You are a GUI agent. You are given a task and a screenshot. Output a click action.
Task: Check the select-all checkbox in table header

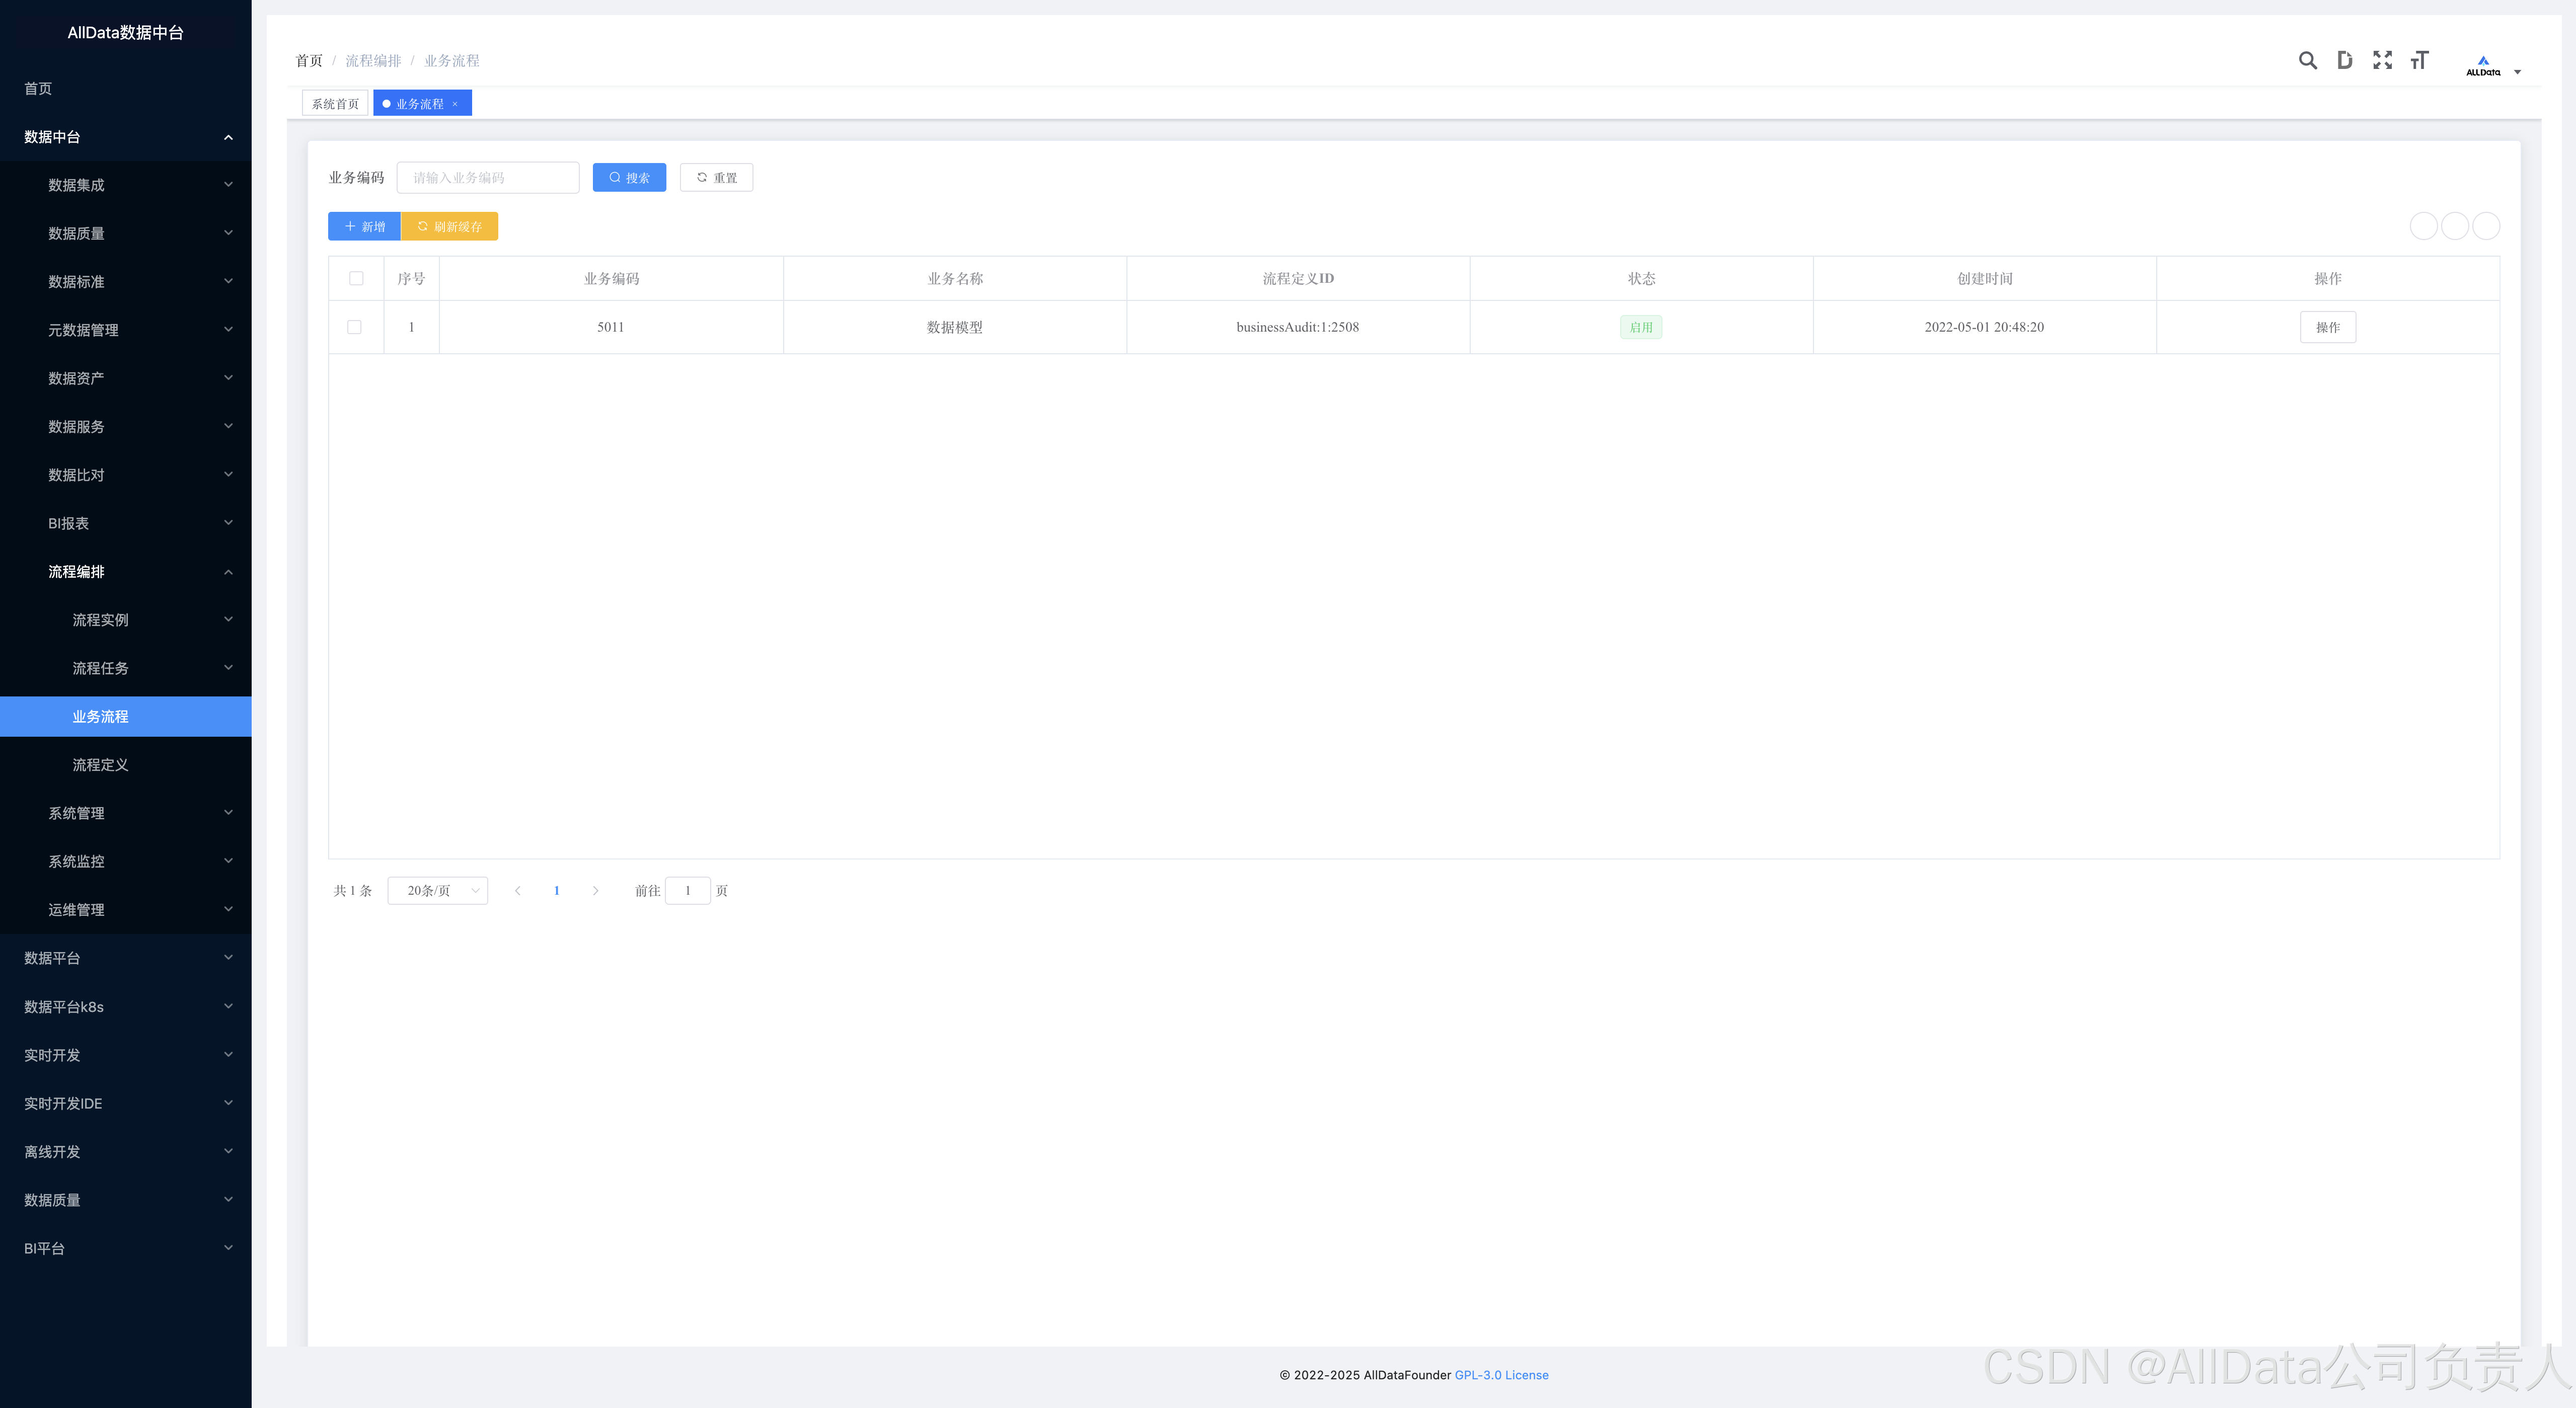[356, 279]
